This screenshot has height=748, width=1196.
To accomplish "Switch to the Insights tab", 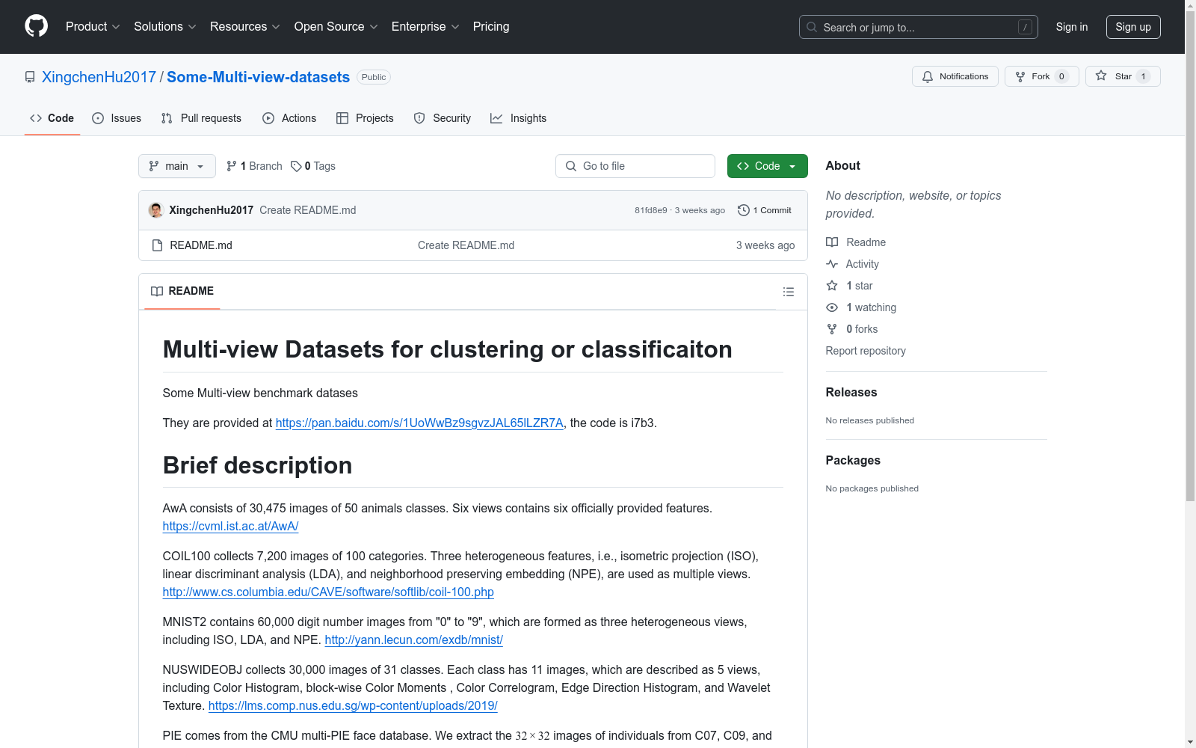I will click(x=519, y=118).
